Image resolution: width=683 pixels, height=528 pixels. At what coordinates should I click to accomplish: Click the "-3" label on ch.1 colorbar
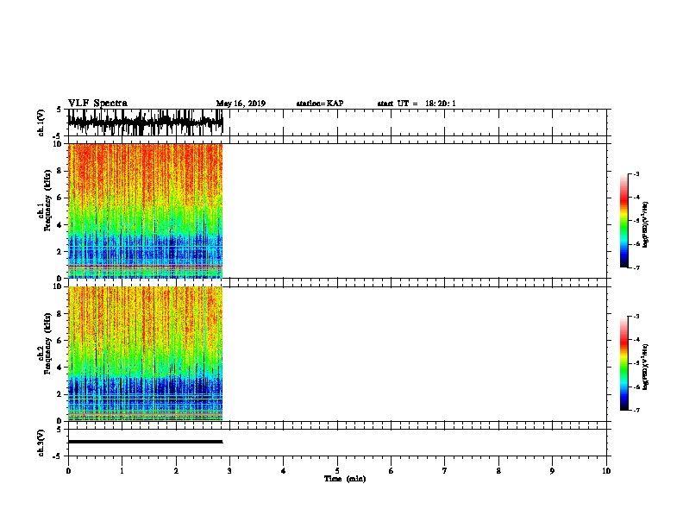point(636,173)
